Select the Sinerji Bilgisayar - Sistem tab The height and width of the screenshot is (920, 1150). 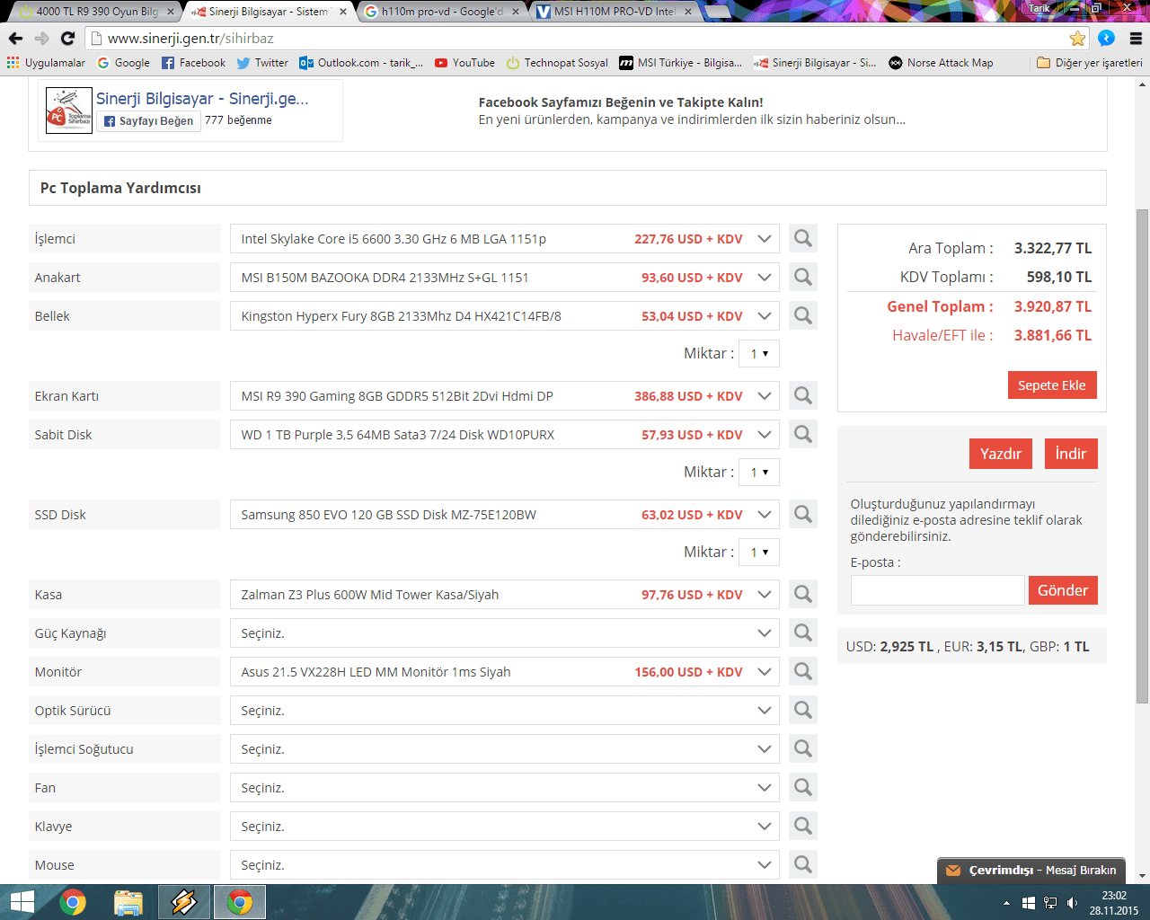[x=269, y=12]
